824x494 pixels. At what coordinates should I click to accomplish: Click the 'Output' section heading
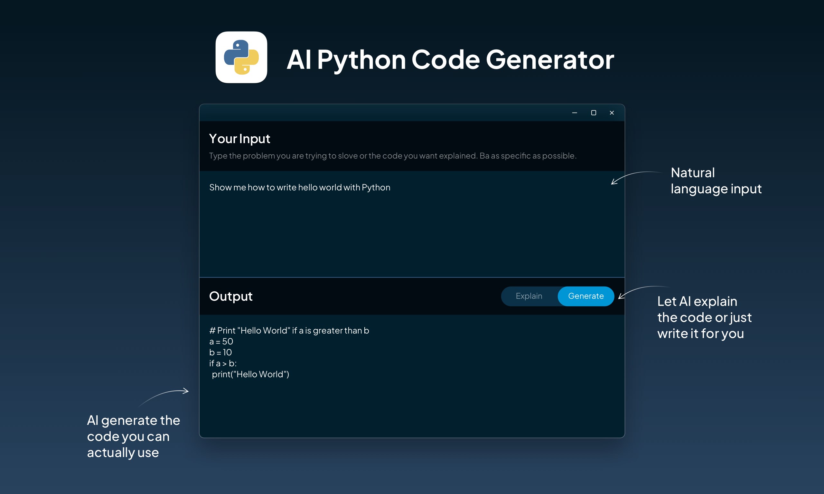230,296
